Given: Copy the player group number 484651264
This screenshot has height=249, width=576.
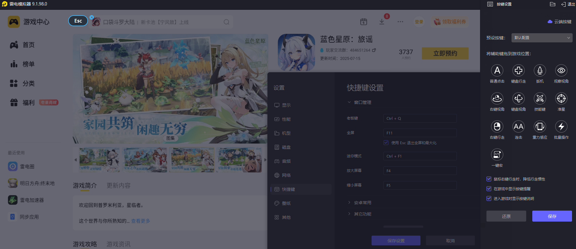Looking at the screenshot, I should coord(374,50).
